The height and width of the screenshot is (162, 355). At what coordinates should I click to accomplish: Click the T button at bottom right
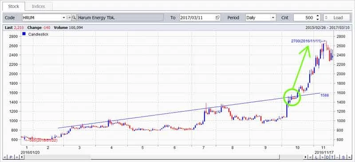tap(332, 157)
